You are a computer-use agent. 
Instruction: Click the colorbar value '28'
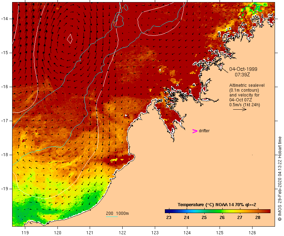coord(258,217)
